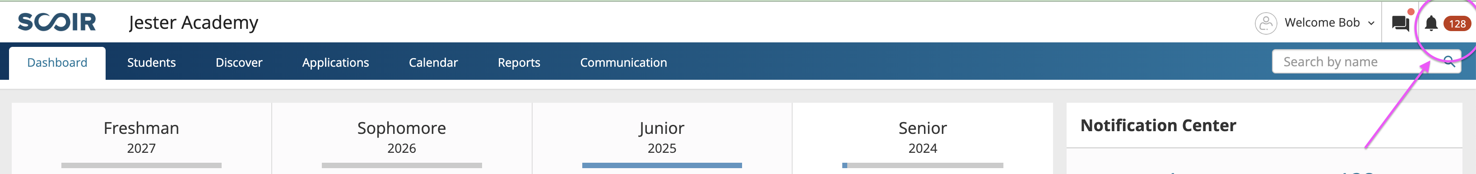Screen dimensions: 1476x174
Task: Focus the Search by name field
Action: (1366, 61)
